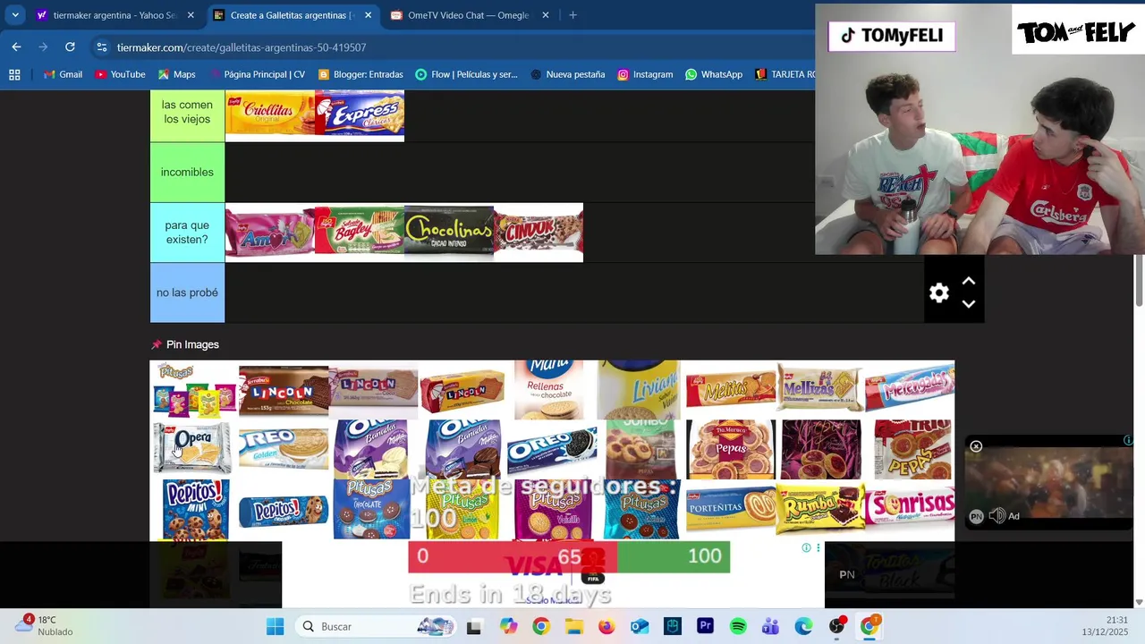Open Outlook from the taskbar
1145x644 pixels.
click(x=640, y=626)
